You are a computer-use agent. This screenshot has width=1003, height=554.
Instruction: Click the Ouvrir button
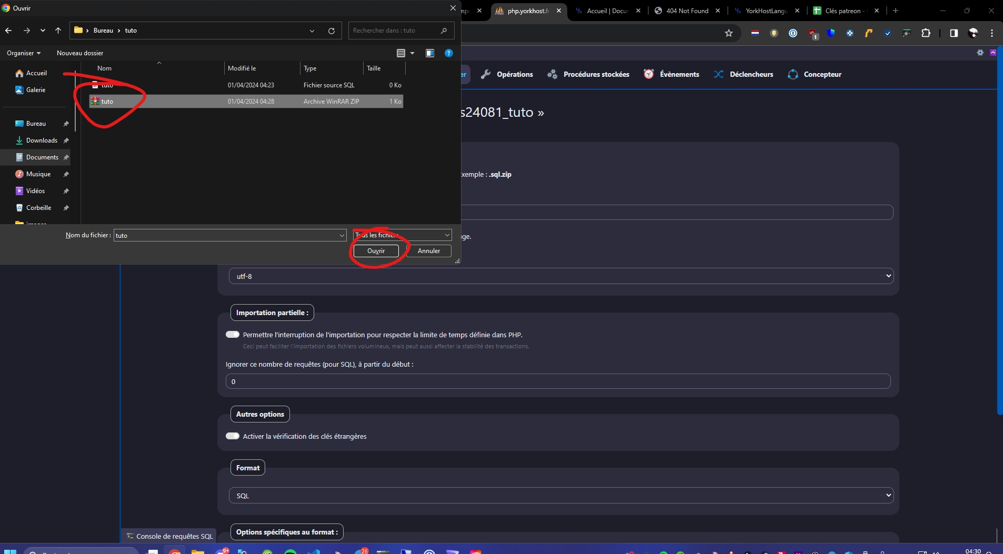click(376, 251)
